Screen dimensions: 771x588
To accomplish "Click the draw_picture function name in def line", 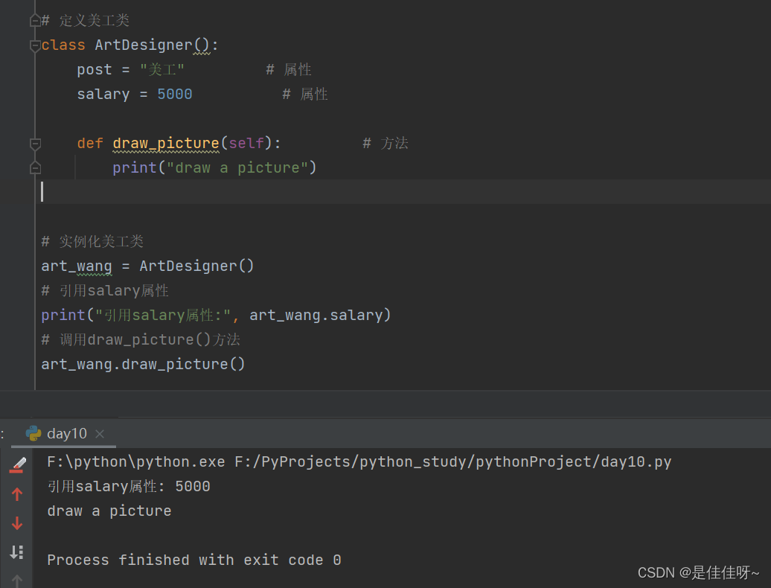I will pos(166,143).
